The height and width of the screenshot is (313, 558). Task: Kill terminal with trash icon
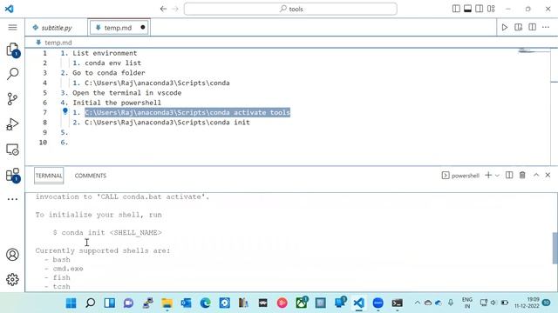[522, 175]
